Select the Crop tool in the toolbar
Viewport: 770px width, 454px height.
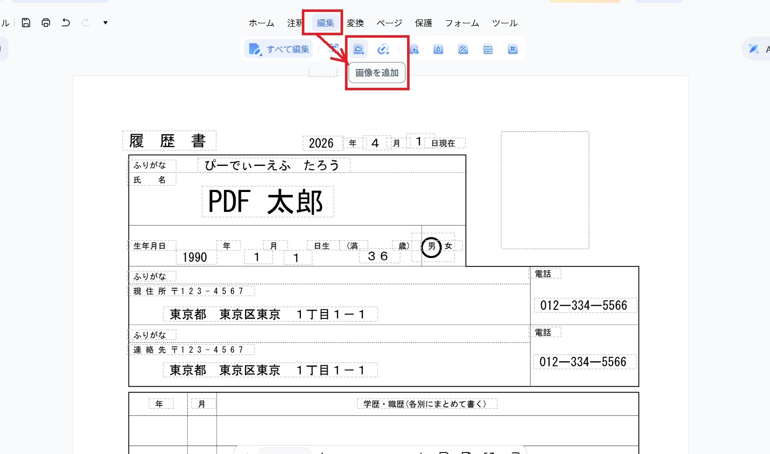[415, 49]
